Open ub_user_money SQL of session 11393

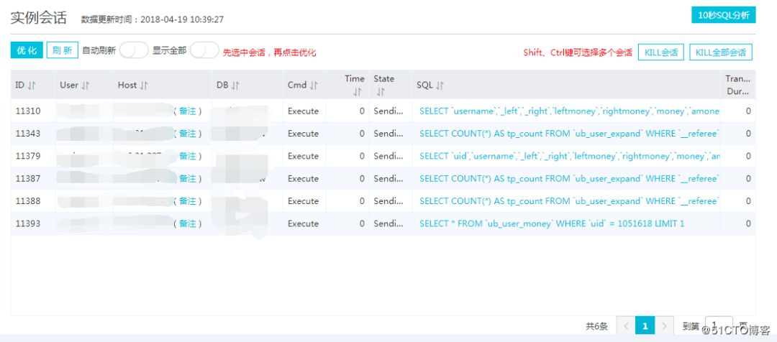coord(552,223)
